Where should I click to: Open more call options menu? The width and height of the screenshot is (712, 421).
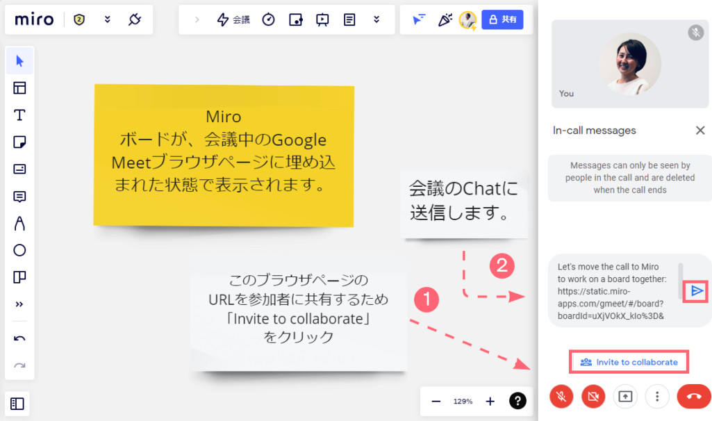(x=657, y=397)
